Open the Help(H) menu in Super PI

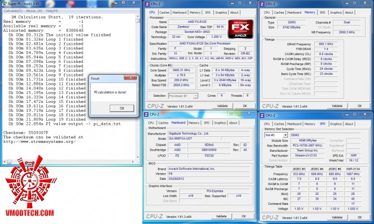pyautogui.click(x=52, y=11)
